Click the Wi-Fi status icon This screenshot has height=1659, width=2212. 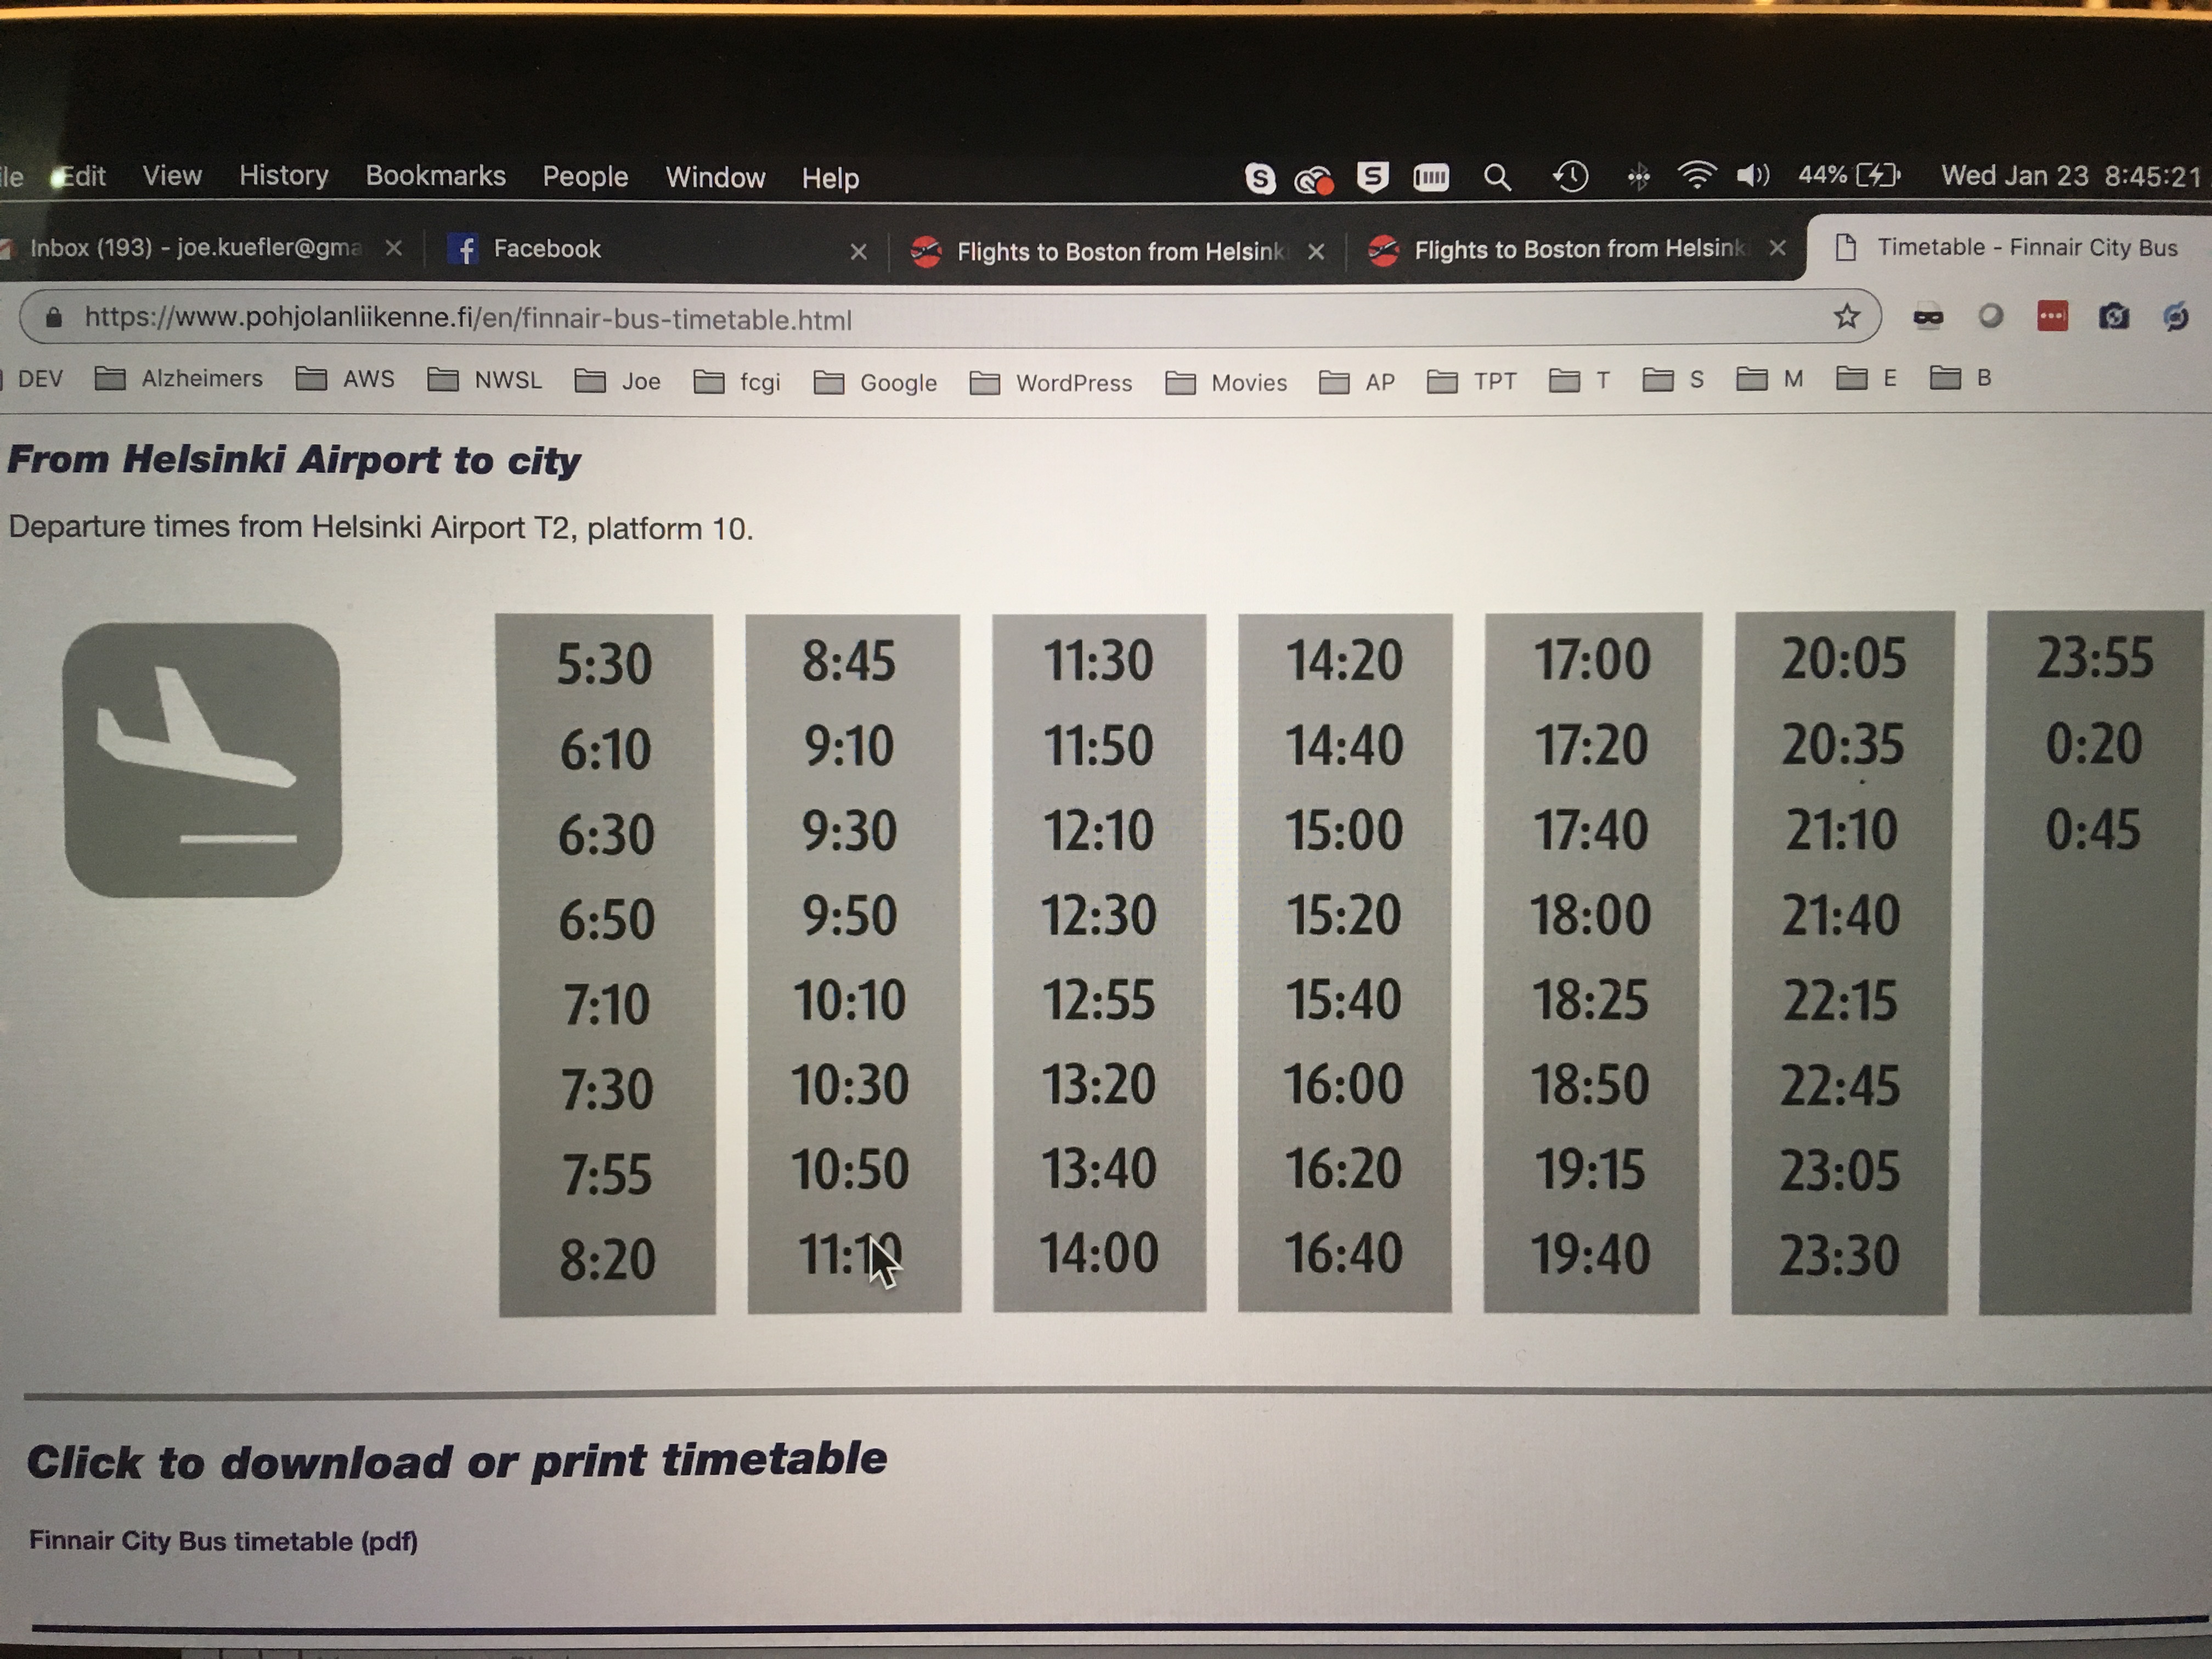pos(1696,176)
